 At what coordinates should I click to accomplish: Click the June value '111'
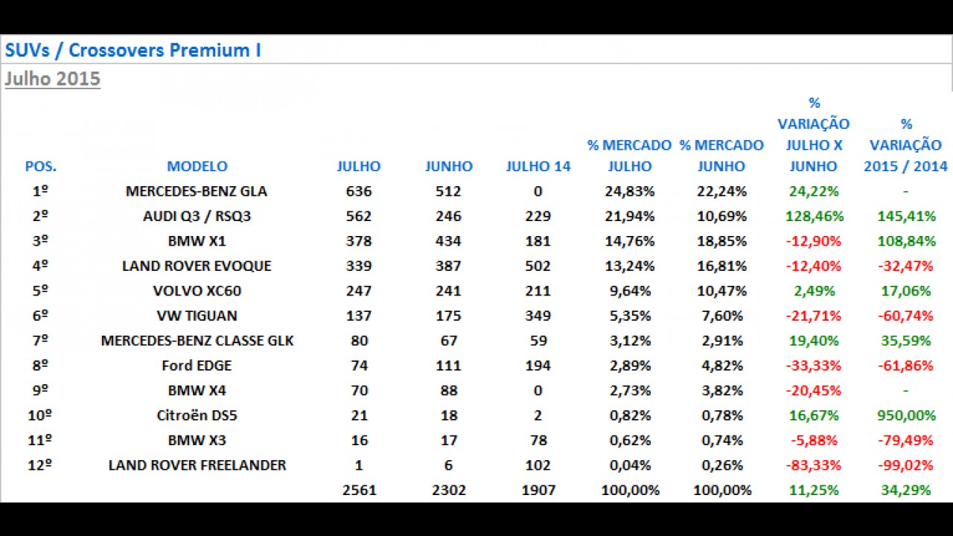tap(448, 366)
